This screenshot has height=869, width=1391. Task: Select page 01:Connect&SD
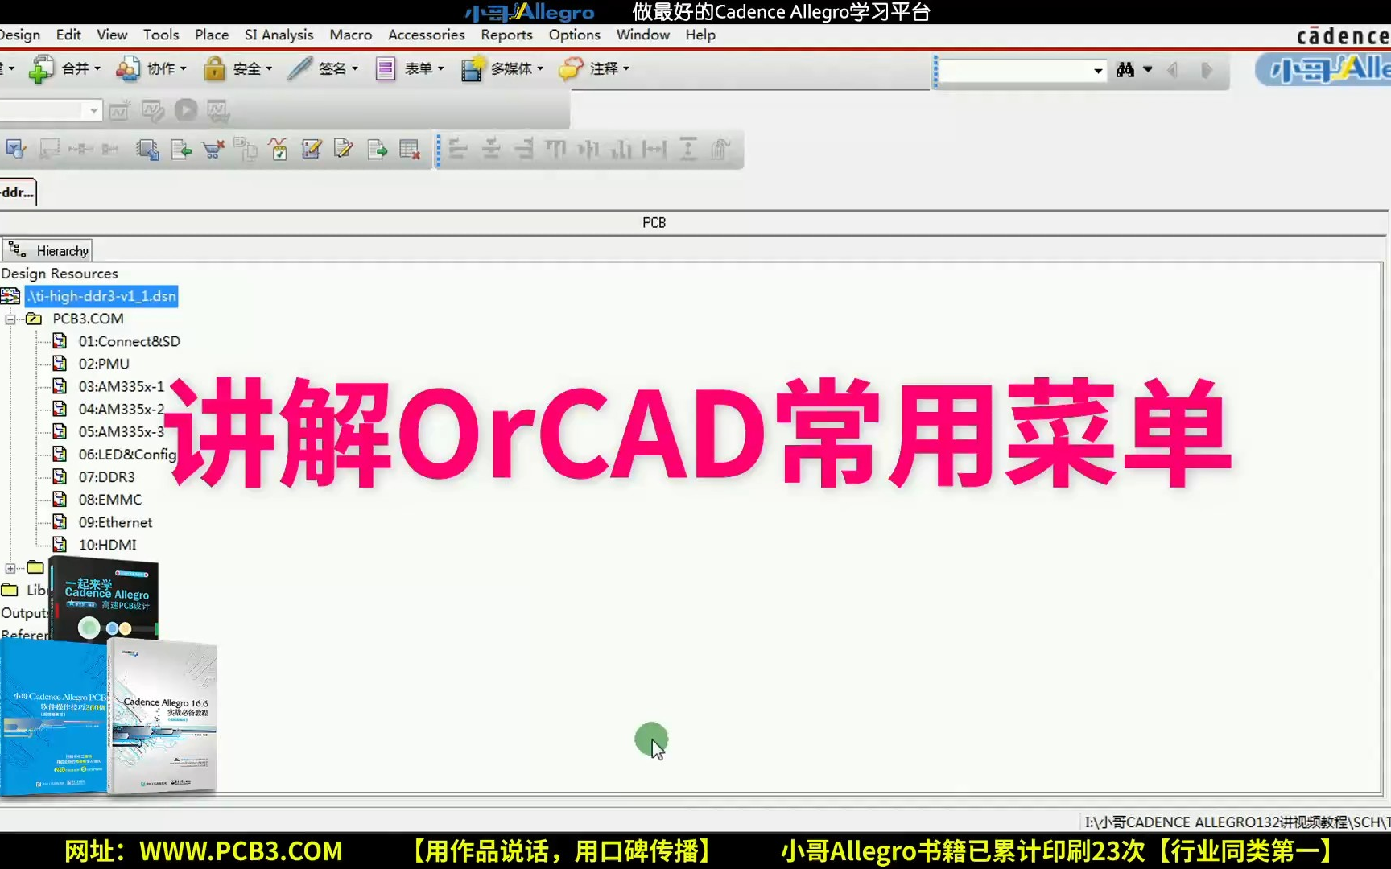click(129, 341)
